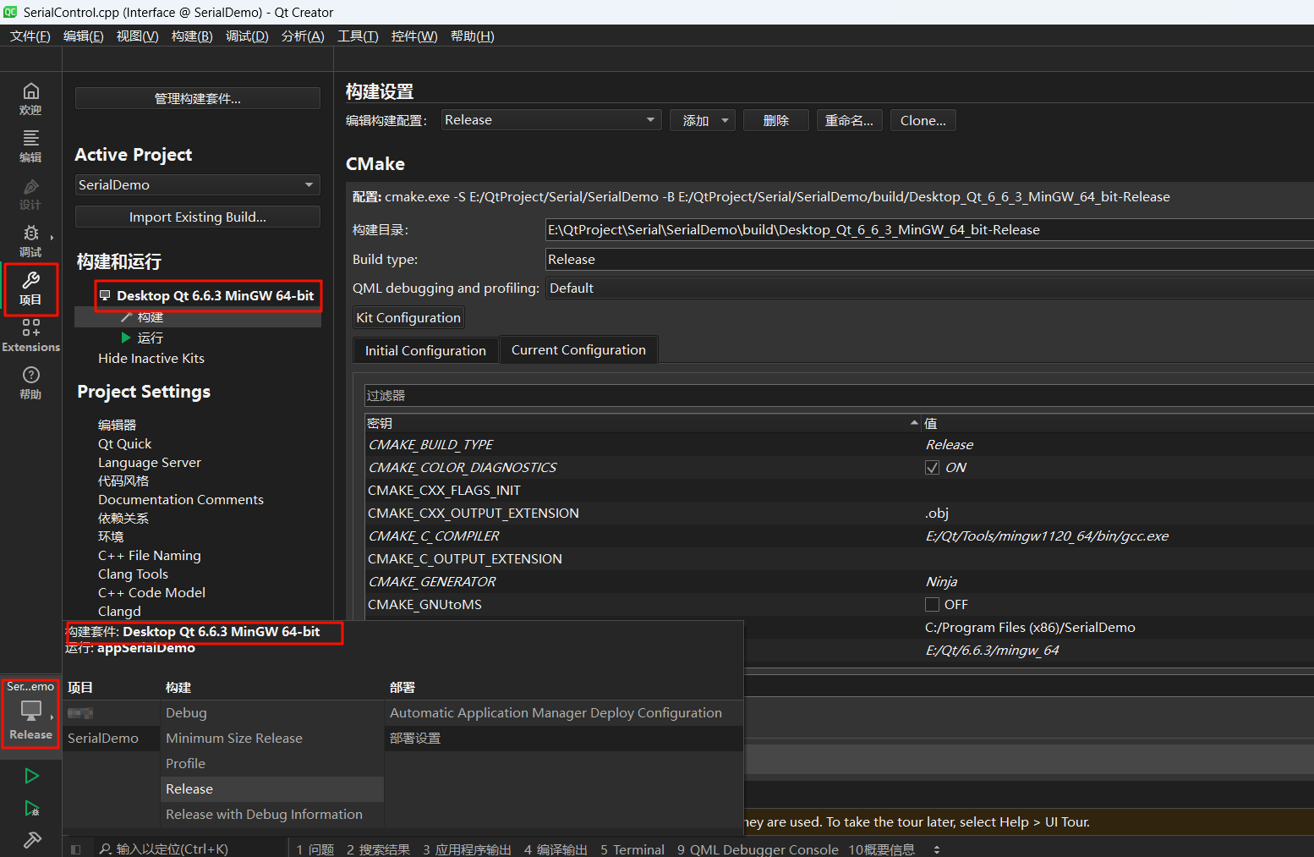Open the 文件(F) menu

point(30,36)
